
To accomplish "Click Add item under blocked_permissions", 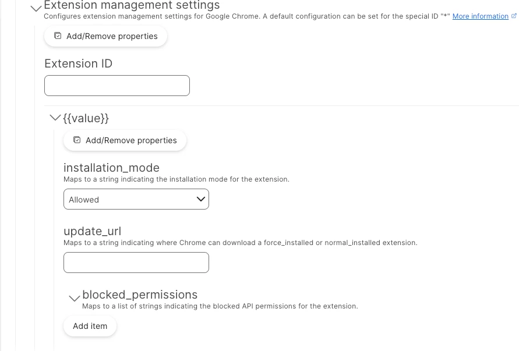I will [x=90, y=326].
